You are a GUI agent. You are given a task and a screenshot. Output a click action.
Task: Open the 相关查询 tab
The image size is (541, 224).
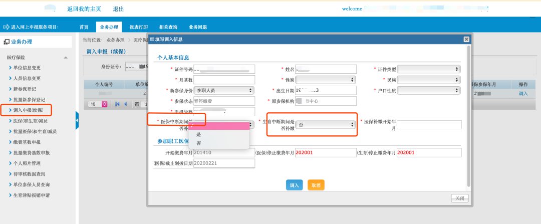[x=167, y=27]
